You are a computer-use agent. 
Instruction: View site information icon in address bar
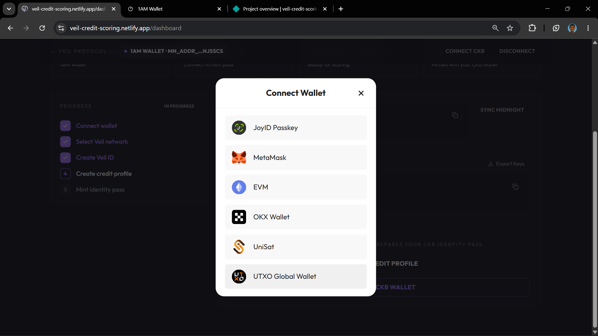61,28
